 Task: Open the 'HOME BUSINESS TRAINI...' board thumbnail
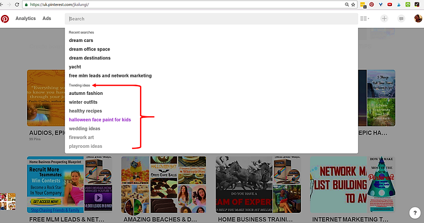[x=258, y=185]
